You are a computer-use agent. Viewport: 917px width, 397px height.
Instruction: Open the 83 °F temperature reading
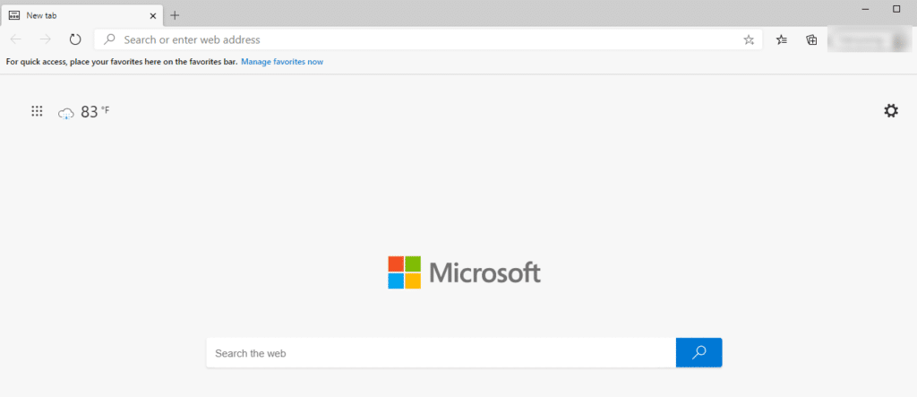tap(94, 112)
